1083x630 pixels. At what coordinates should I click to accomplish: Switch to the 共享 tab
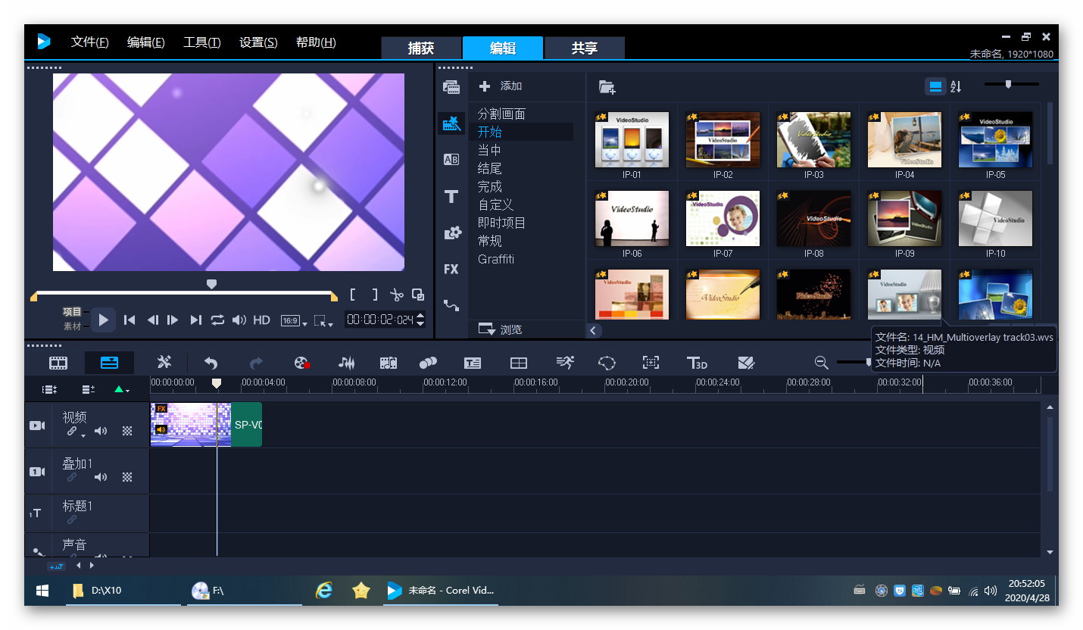[x=584, y=48]
